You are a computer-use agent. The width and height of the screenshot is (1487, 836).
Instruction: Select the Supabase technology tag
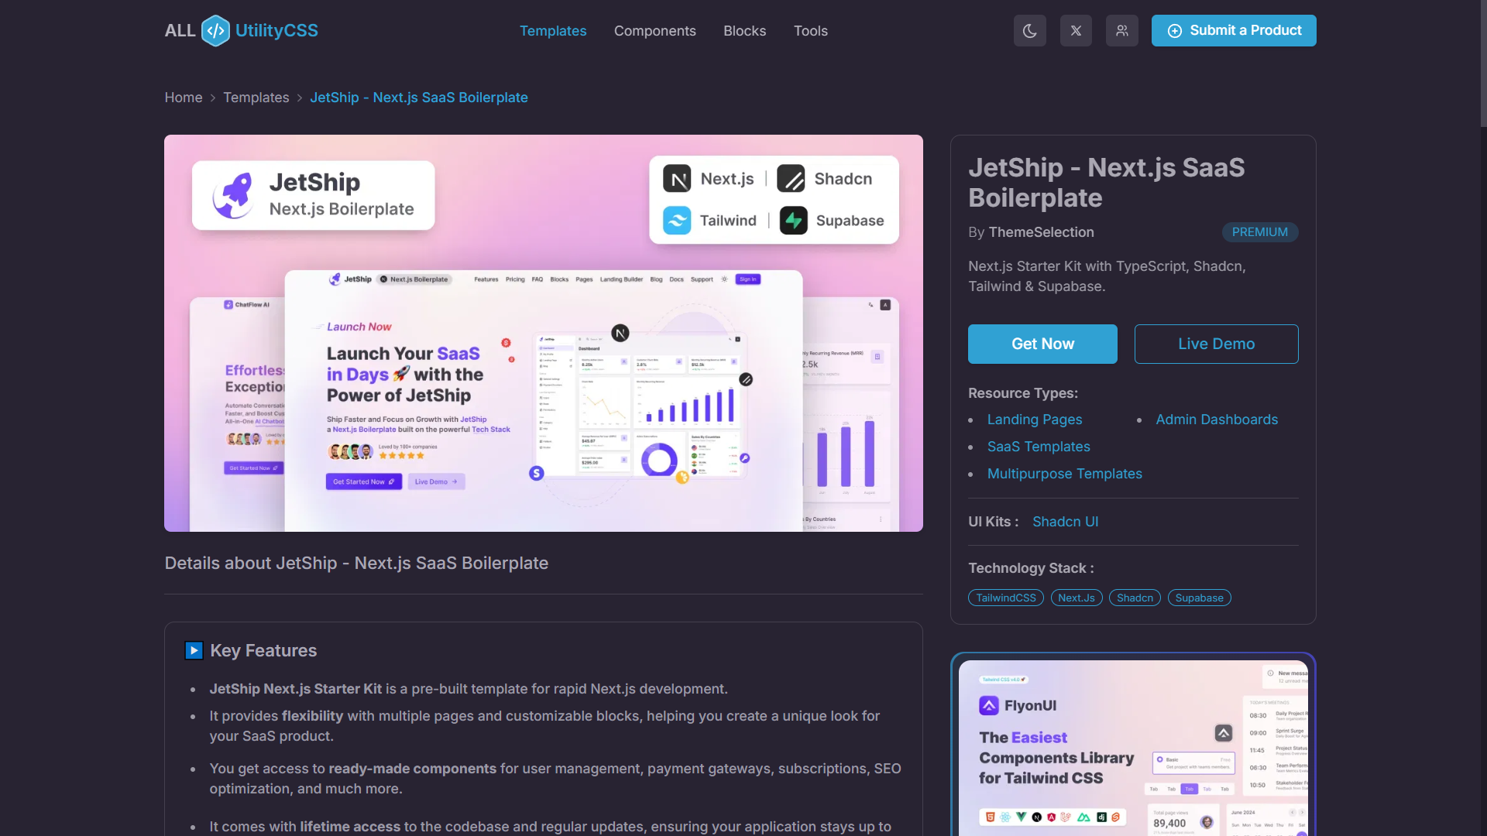pos(1200,598)
